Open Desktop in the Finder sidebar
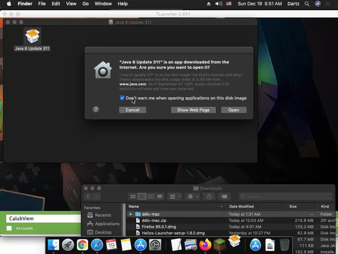 point(99,232)
